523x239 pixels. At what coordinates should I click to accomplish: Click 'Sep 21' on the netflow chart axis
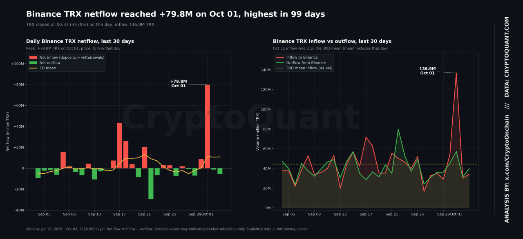click(x=145, y=214)
